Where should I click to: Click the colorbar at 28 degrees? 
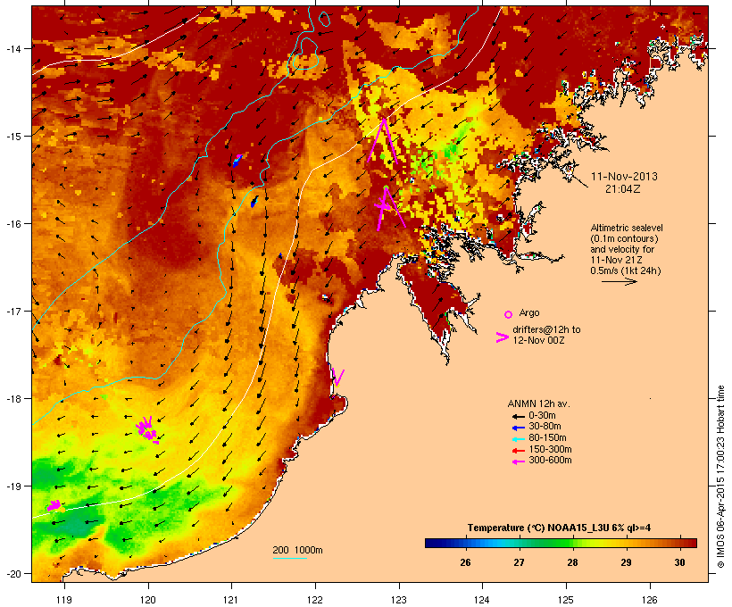tap(572, 543)
